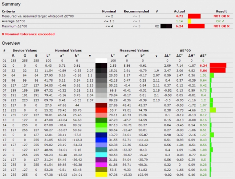Click the black swatch in the Maximum ΔE*00 row
Image resolution: width=235 pixels, height=179 pixels.
click(166, 26)
